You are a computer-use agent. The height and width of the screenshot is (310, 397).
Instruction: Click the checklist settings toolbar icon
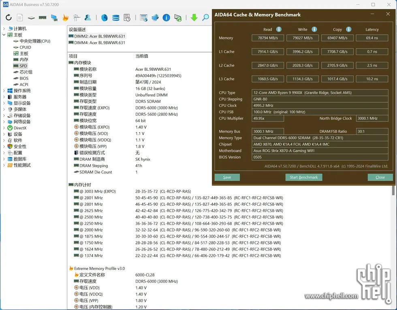click(77, 17)
